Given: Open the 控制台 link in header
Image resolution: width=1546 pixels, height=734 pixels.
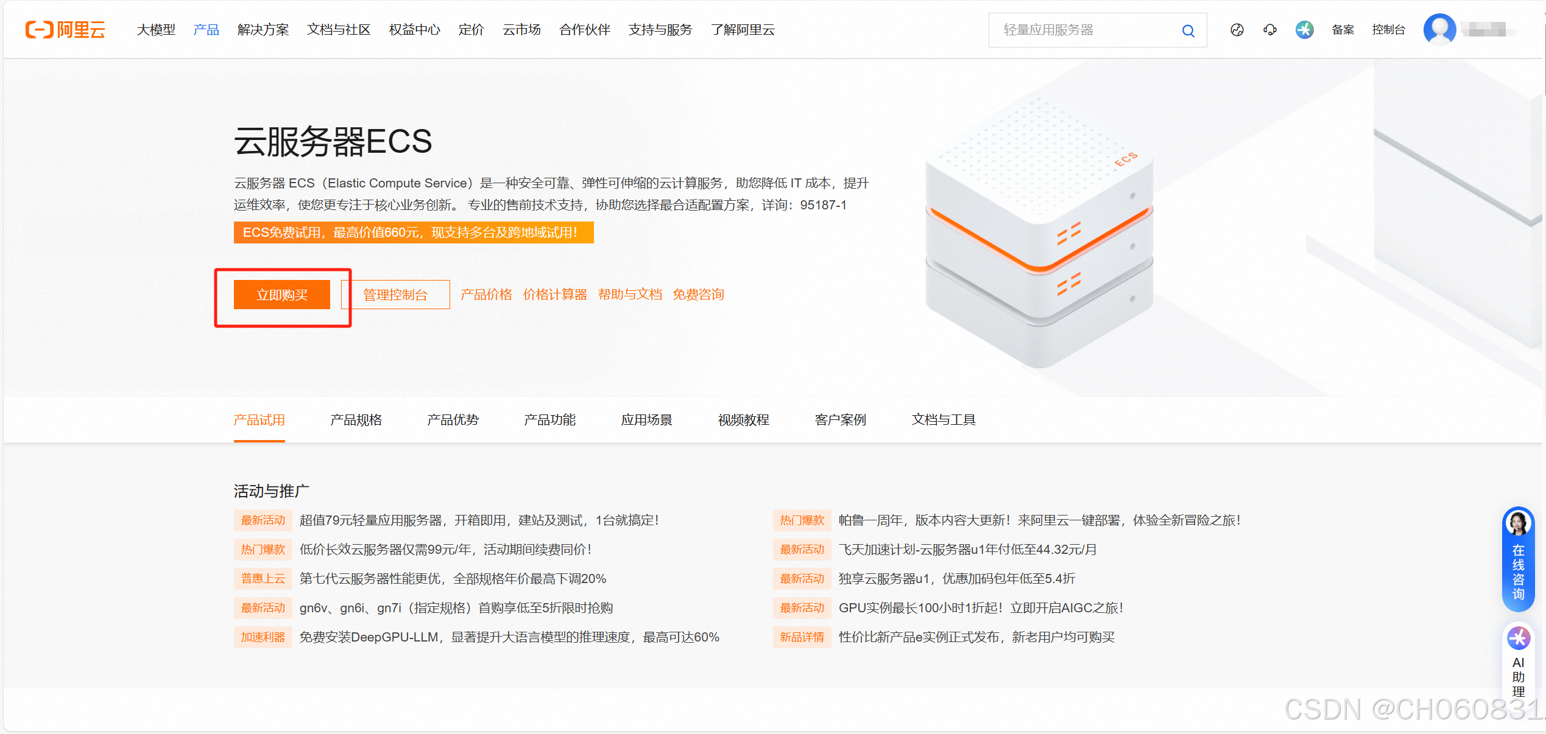Looking at the screenshot, I should pyautogui.click(x=1388, y=30).
